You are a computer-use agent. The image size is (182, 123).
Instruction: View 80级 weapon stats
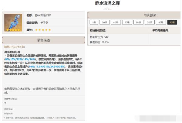tap(161, 22)
